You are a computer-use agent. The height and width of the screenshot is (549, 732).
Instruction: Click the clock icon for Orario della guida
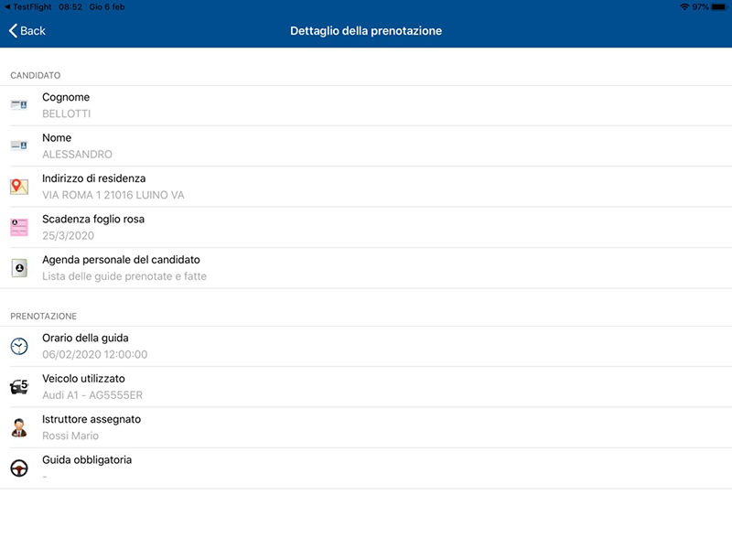tap(19, 346)
